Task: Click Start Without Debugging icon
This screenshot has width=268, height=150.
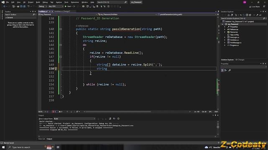Action: [74, 7]
